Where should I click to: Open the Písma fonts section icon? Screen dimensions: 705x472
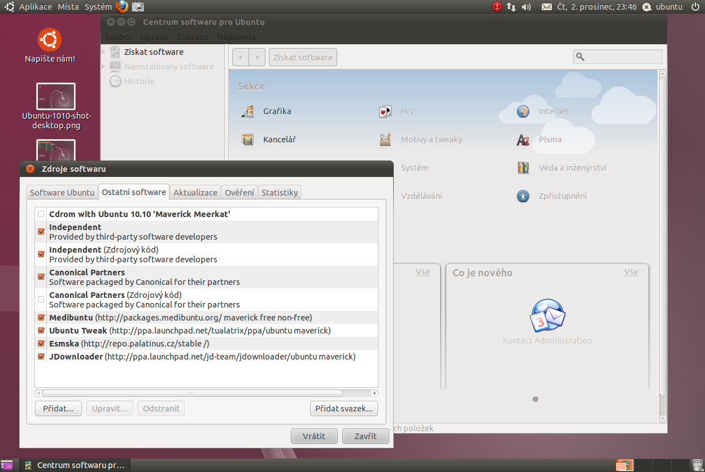(523, 140)
